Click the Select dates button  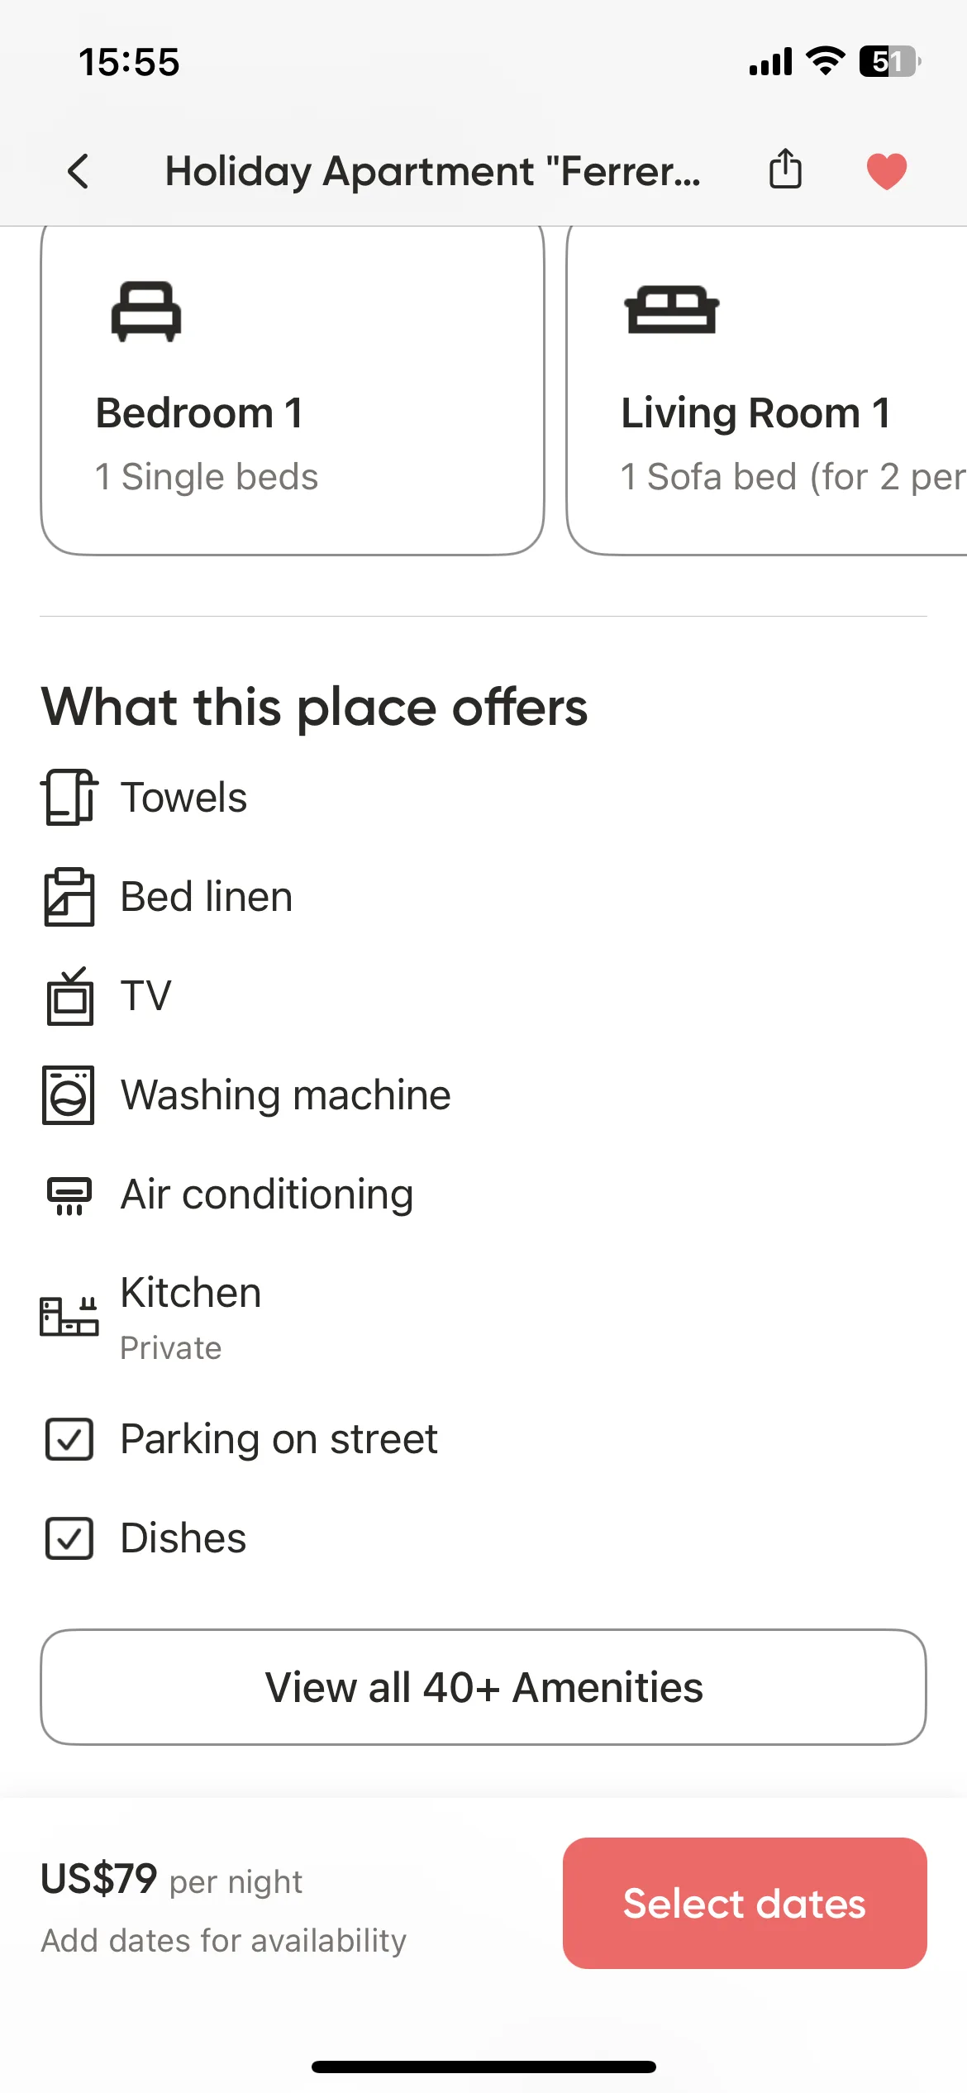[x=745, y=1903]
